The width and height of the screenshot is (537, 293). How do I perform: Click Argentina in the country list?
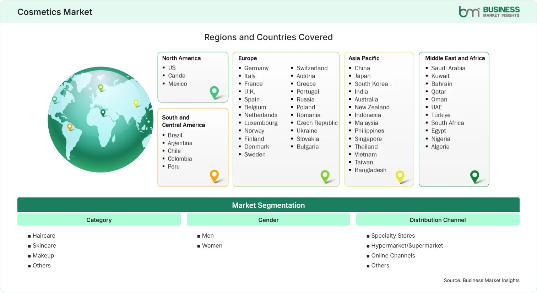[180, 143]
